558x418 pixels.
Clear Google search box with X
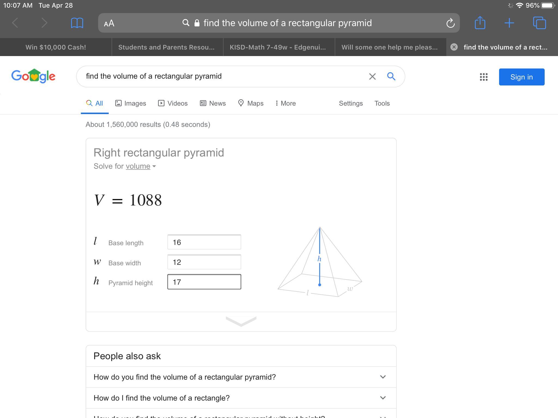pos(372,76)
